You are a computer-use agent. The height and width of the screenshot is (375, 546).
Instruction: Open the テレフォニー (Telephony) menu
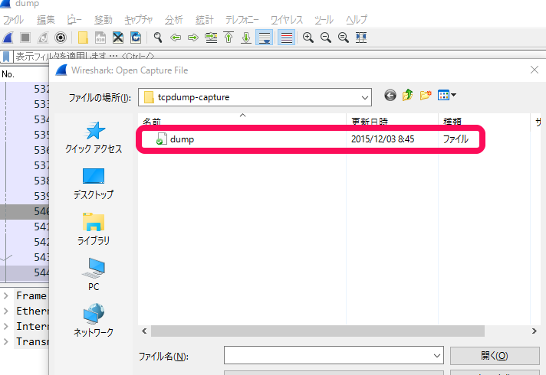(x=242, y=19)
